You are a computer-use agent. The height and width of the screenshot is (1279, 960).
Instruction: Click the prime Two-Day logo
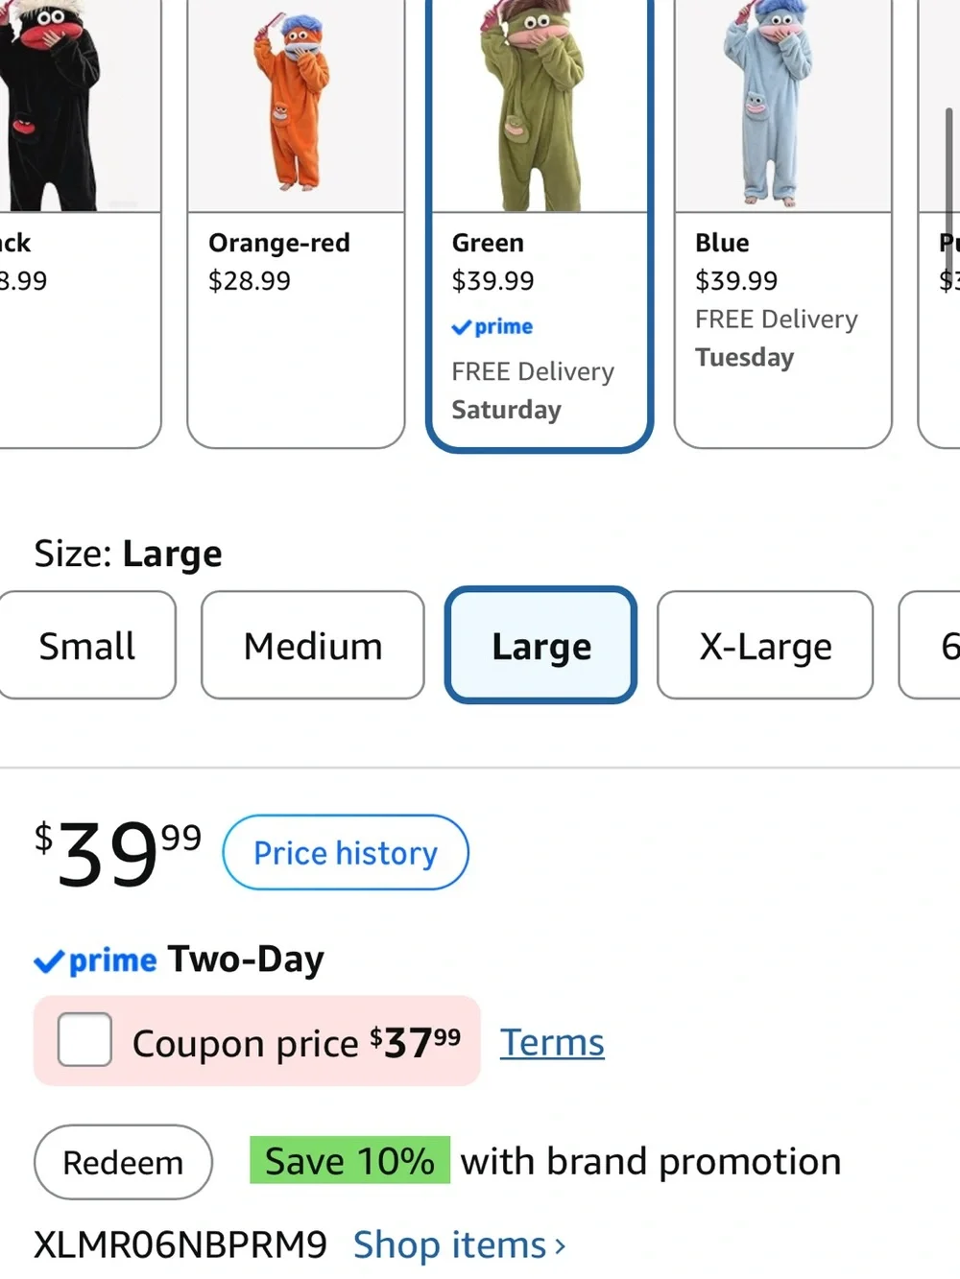click(95, 960)
